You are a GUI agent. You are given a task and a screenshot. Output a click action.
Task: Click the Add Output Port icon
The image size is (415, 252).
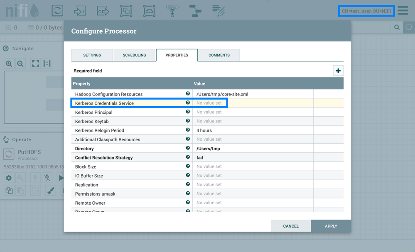click(x=103, y=10)
